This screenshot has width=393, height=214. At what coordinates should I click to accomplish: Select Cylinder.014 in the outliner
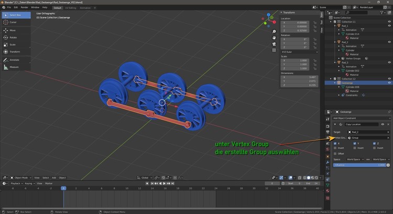coord(353,34)
